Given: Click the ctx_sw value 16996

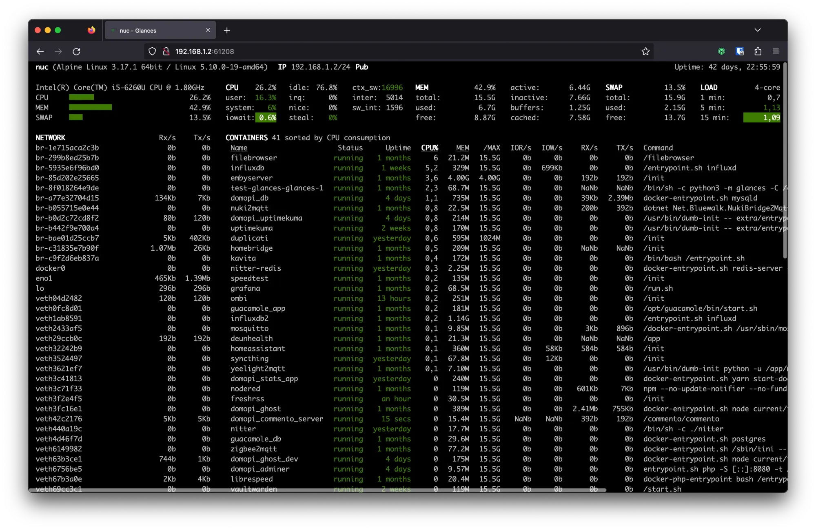Looking at the screenshot, I should 392,88.
